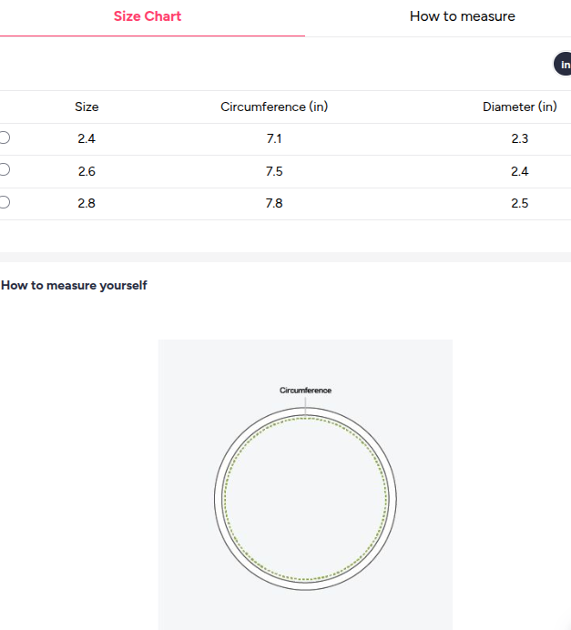Click the 2.3 diameter value
This screenshot has height=630, width=571.
coord(520,138)
